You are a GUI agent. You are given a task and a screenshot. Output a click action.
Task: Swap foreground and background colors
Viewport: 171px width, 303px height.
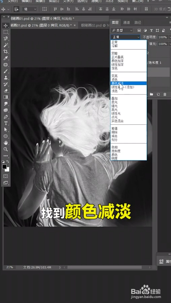[x=8, y=161]
